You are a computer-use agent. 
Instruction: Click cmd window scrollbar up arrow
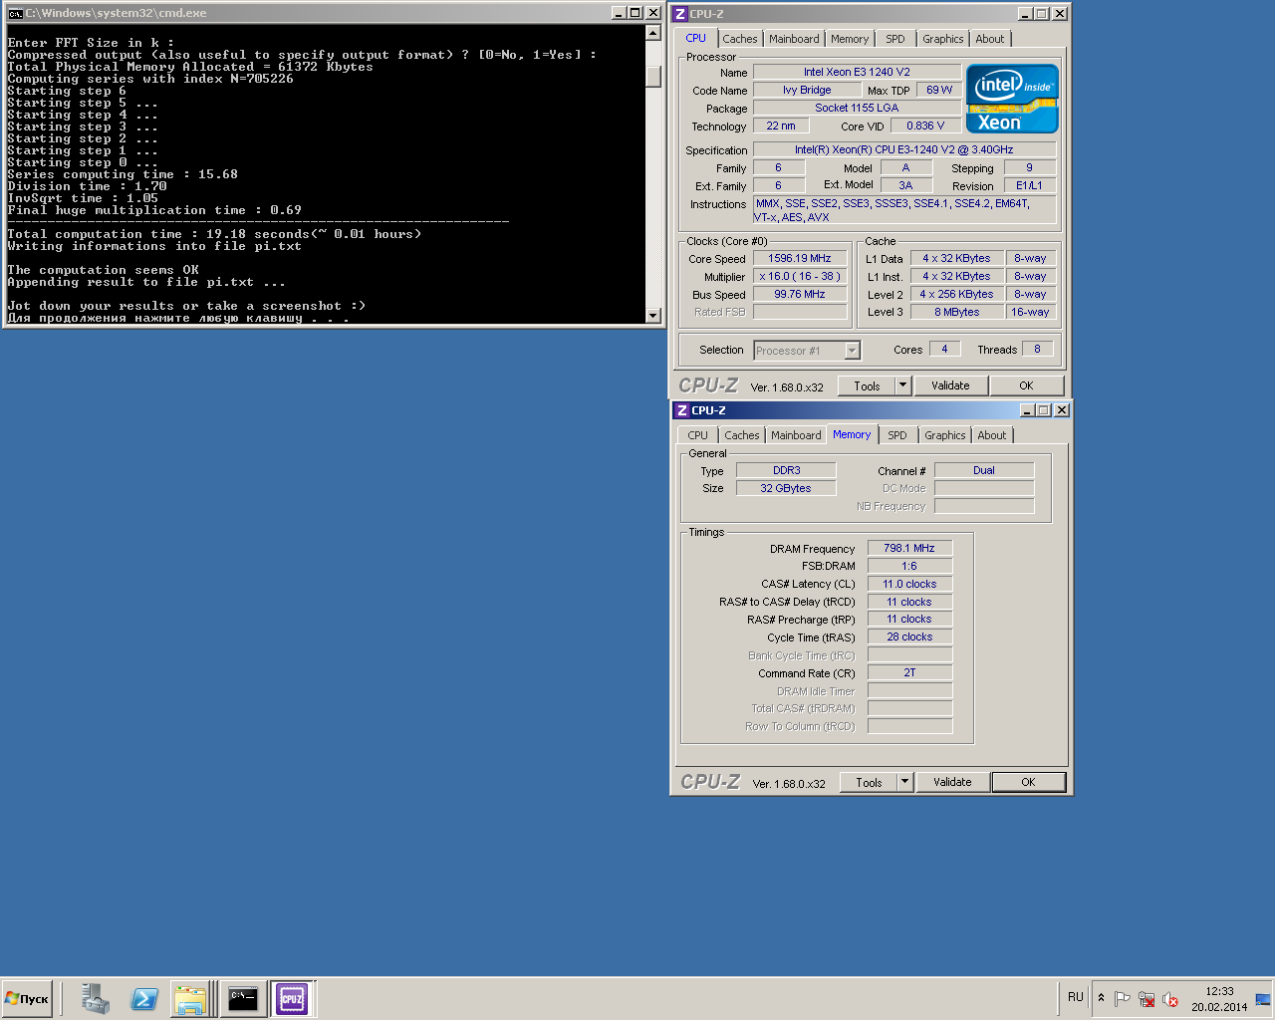[x=653, y=33]
